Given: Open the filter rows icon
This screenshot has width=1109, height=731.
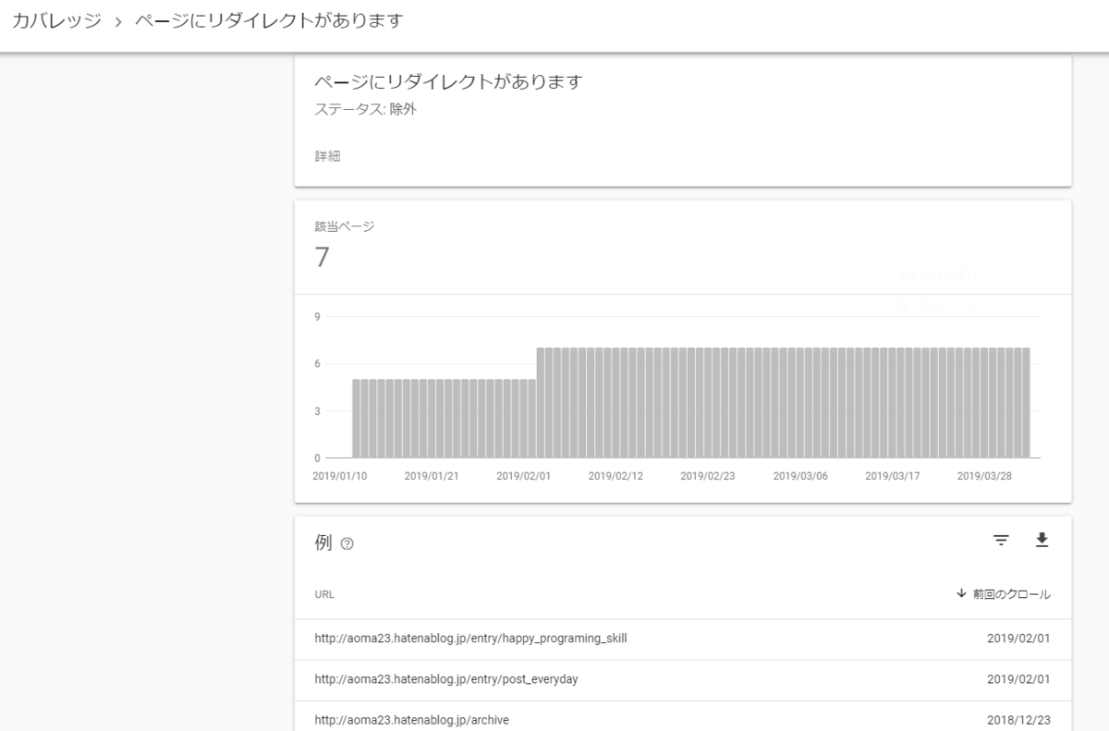Looking at the screenshot, I should [x=1001, y=541].
